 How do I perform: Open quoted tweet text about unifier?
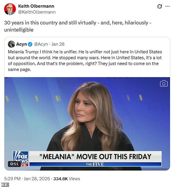coord(86,60)
